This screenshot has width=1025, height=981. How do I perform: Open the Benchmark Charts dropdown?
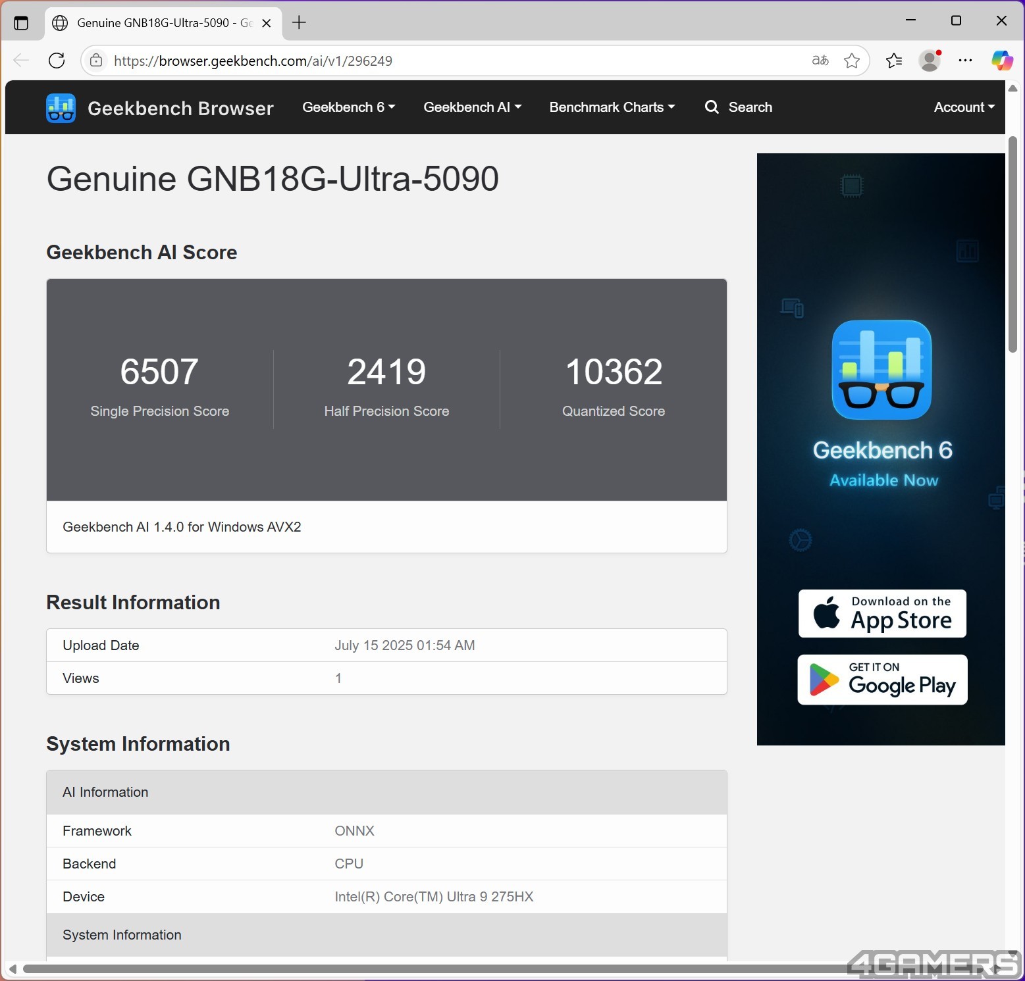[612, 107]
